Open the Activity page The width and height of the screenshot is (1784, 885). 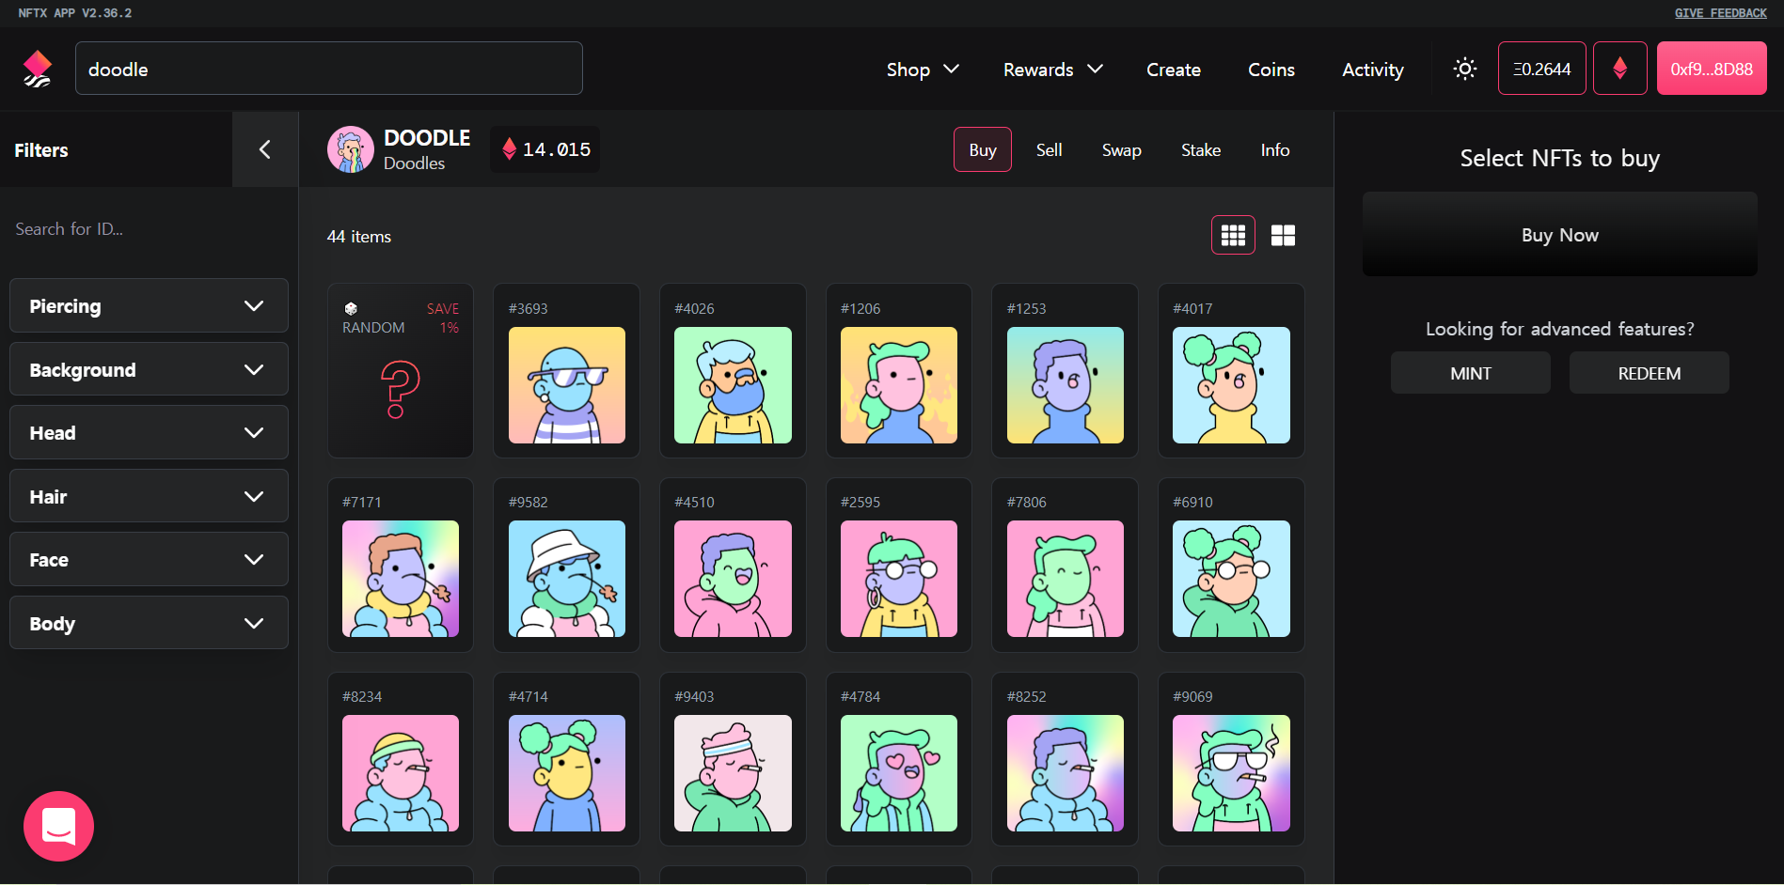click(1372, 70)
